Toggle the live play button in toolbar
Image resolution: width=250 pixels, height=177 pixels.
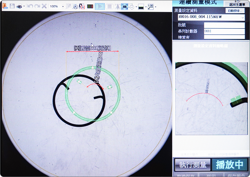coord(99,6)
